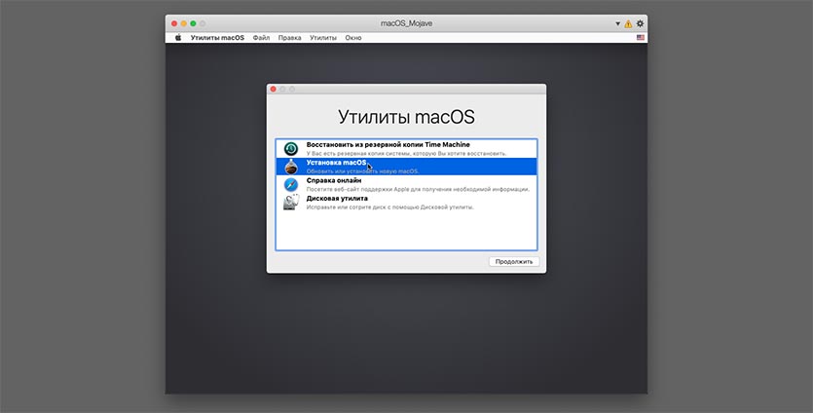This screenshot has width=813, height=413.
Task: Minimize the macOS_Mojave window
Action: [x=184, y=23]
